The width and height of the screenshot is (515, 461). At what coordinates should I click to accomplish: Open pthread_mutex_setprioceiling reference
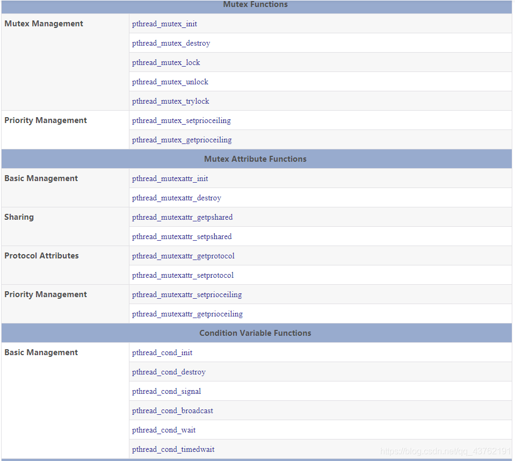pos(182,120)
